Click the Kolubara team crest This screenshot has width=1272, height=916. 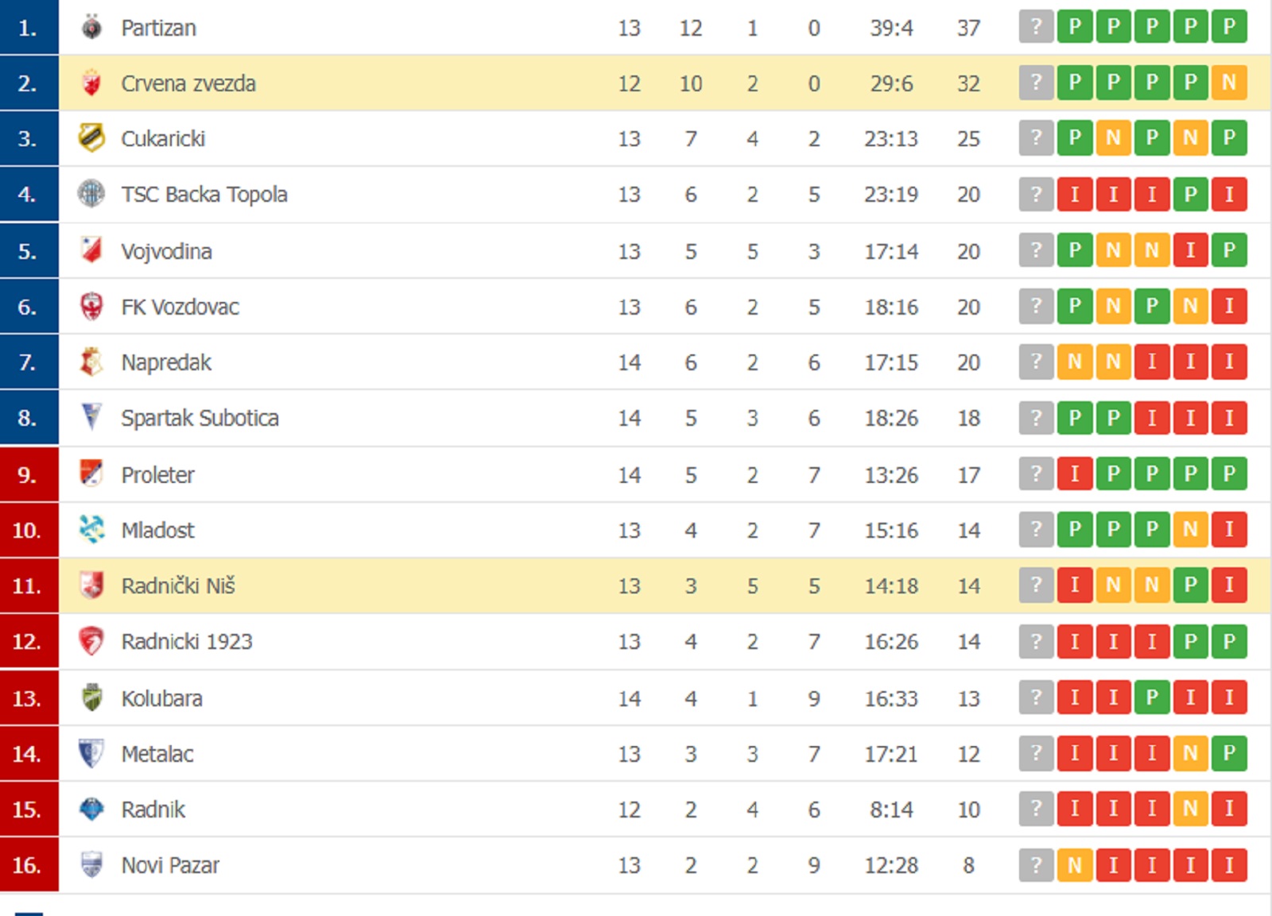click(x=91, y=698)
